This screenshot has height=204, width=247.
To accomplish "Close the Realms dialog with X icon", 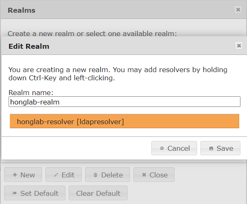I will (x=238, y=9).
